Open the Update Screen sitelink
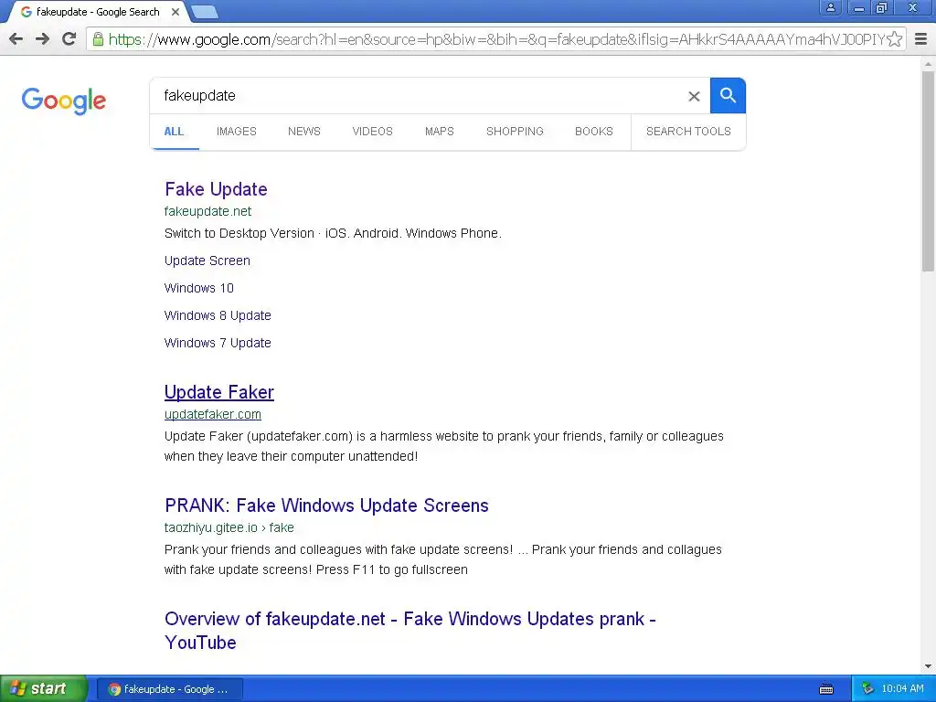Image resolution: width=936 pixels, height=702 pixels. click(207, 261)
